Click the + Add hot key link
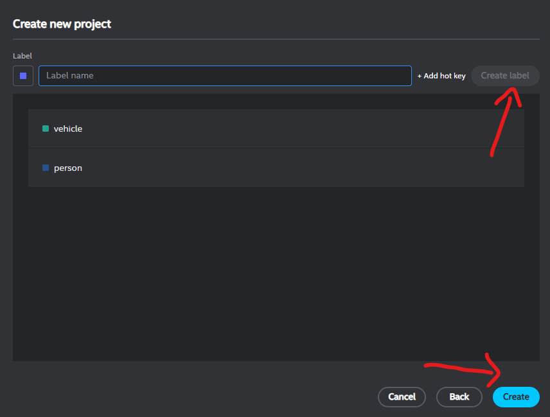The width and height of the screenshot is (550, 417). [441, 76]
